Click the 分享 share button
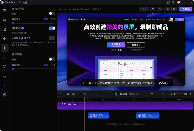 click(171, 9)
